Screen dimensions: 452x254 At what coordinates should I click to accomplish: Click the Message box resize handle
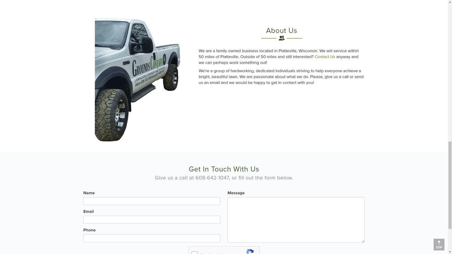coord(363,241)
